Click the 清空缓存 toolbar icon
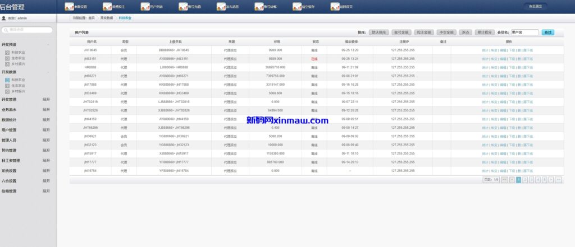This screenshot has height=247, width=575. click(x=297, y=7)
